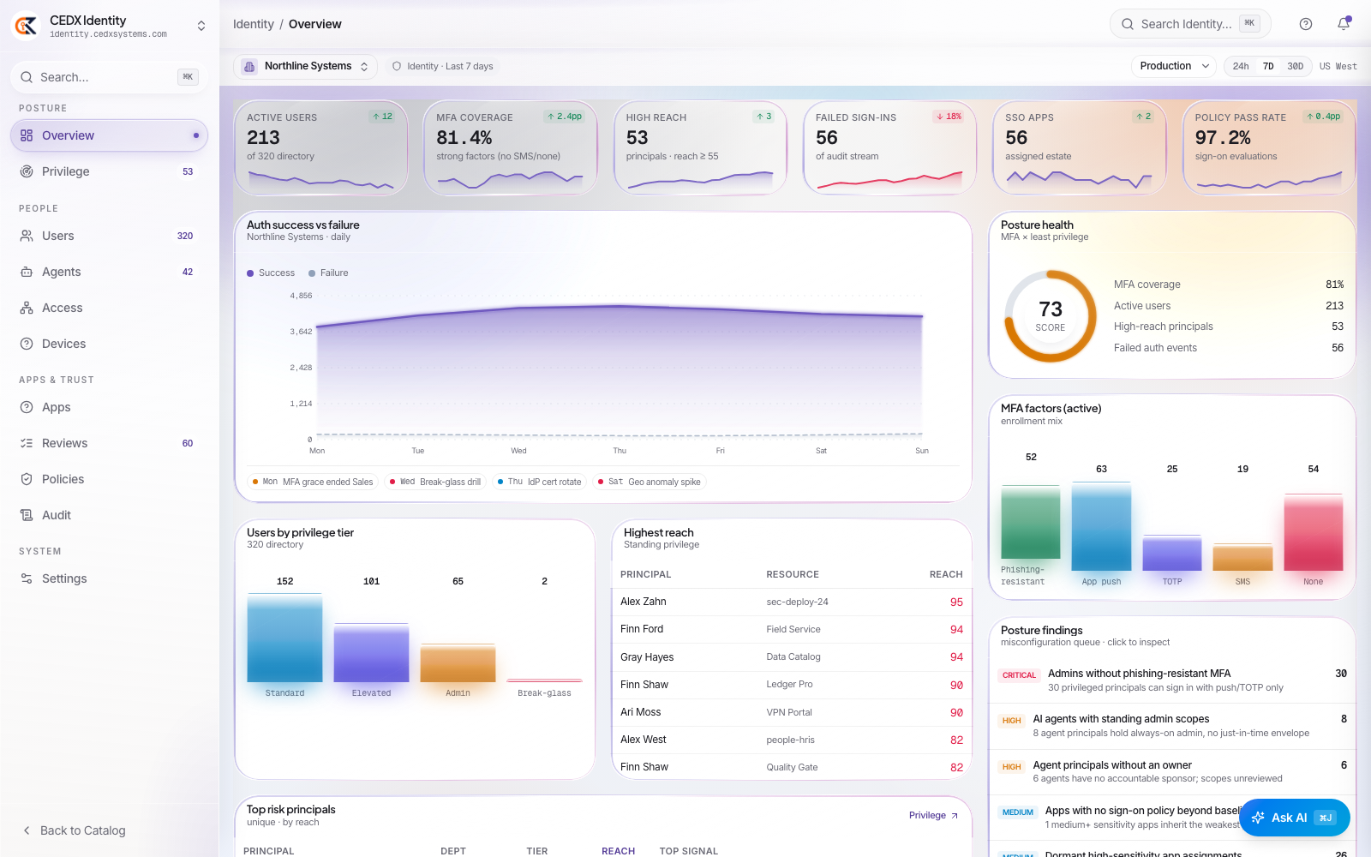Image resolution: width=1371 pixels, height=857 pixels.
Task: Inspect AI agents with standing admin scopes finding
Action: tap(1172, 726)
